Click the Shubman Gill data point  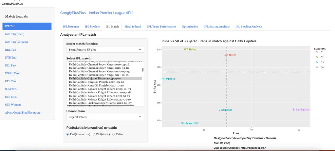[x=190, y=123]
